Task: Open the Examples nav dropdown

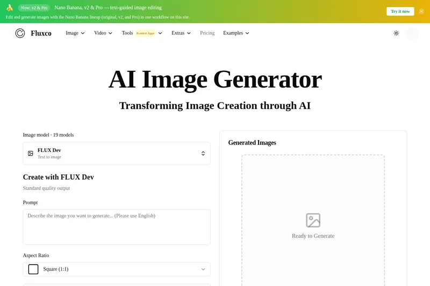Action: 236,33
